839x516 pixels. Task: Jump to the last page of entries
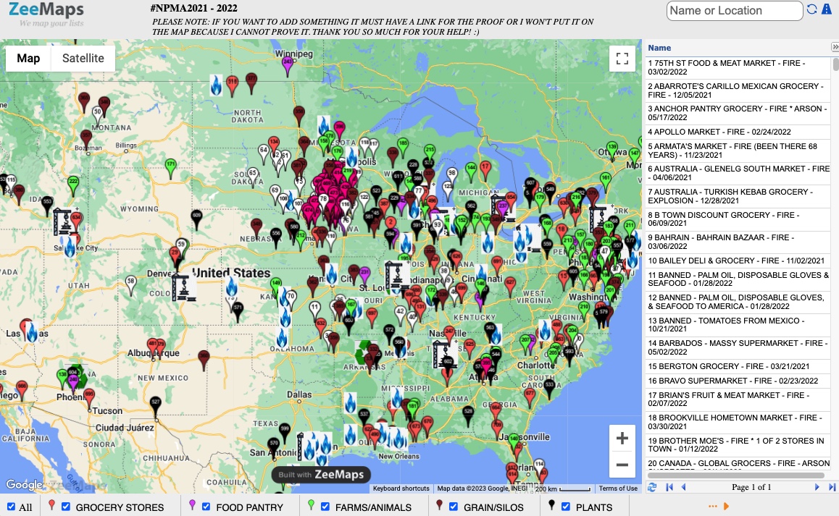[x=832, y=487]
